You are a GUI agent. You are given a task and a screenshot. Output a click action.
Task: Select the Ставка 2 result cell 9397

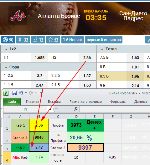(x=85, y=147)
